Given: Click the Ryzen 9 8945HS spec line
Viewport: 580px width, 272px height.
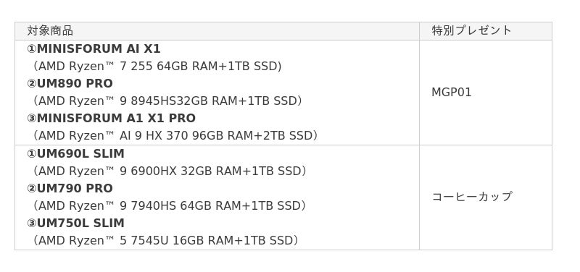Looking at the screenshot, I should coord(166,101).
